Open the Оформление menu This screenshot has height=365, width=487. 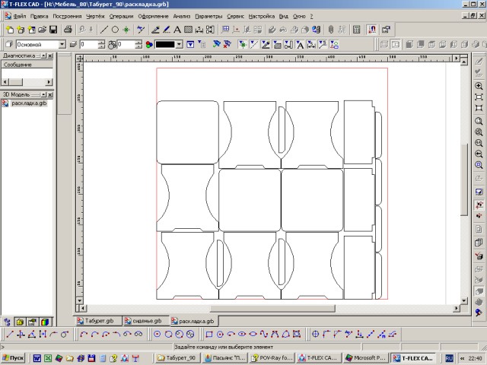(153, 16)
